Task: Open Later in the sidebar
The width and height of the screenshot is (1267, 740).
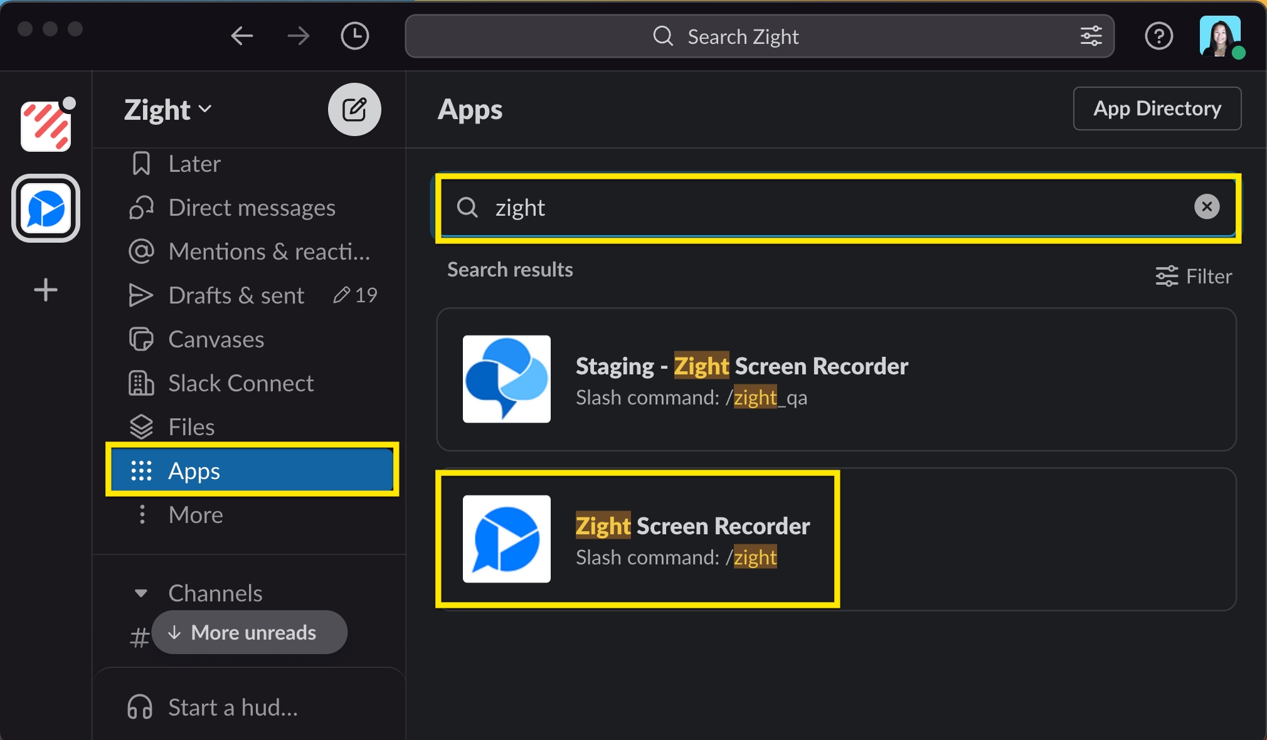Action: (x=251, y=164)
